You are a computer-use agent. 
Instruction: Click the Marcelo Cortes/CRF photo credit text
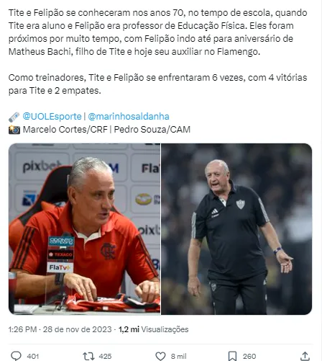point(65,130)
